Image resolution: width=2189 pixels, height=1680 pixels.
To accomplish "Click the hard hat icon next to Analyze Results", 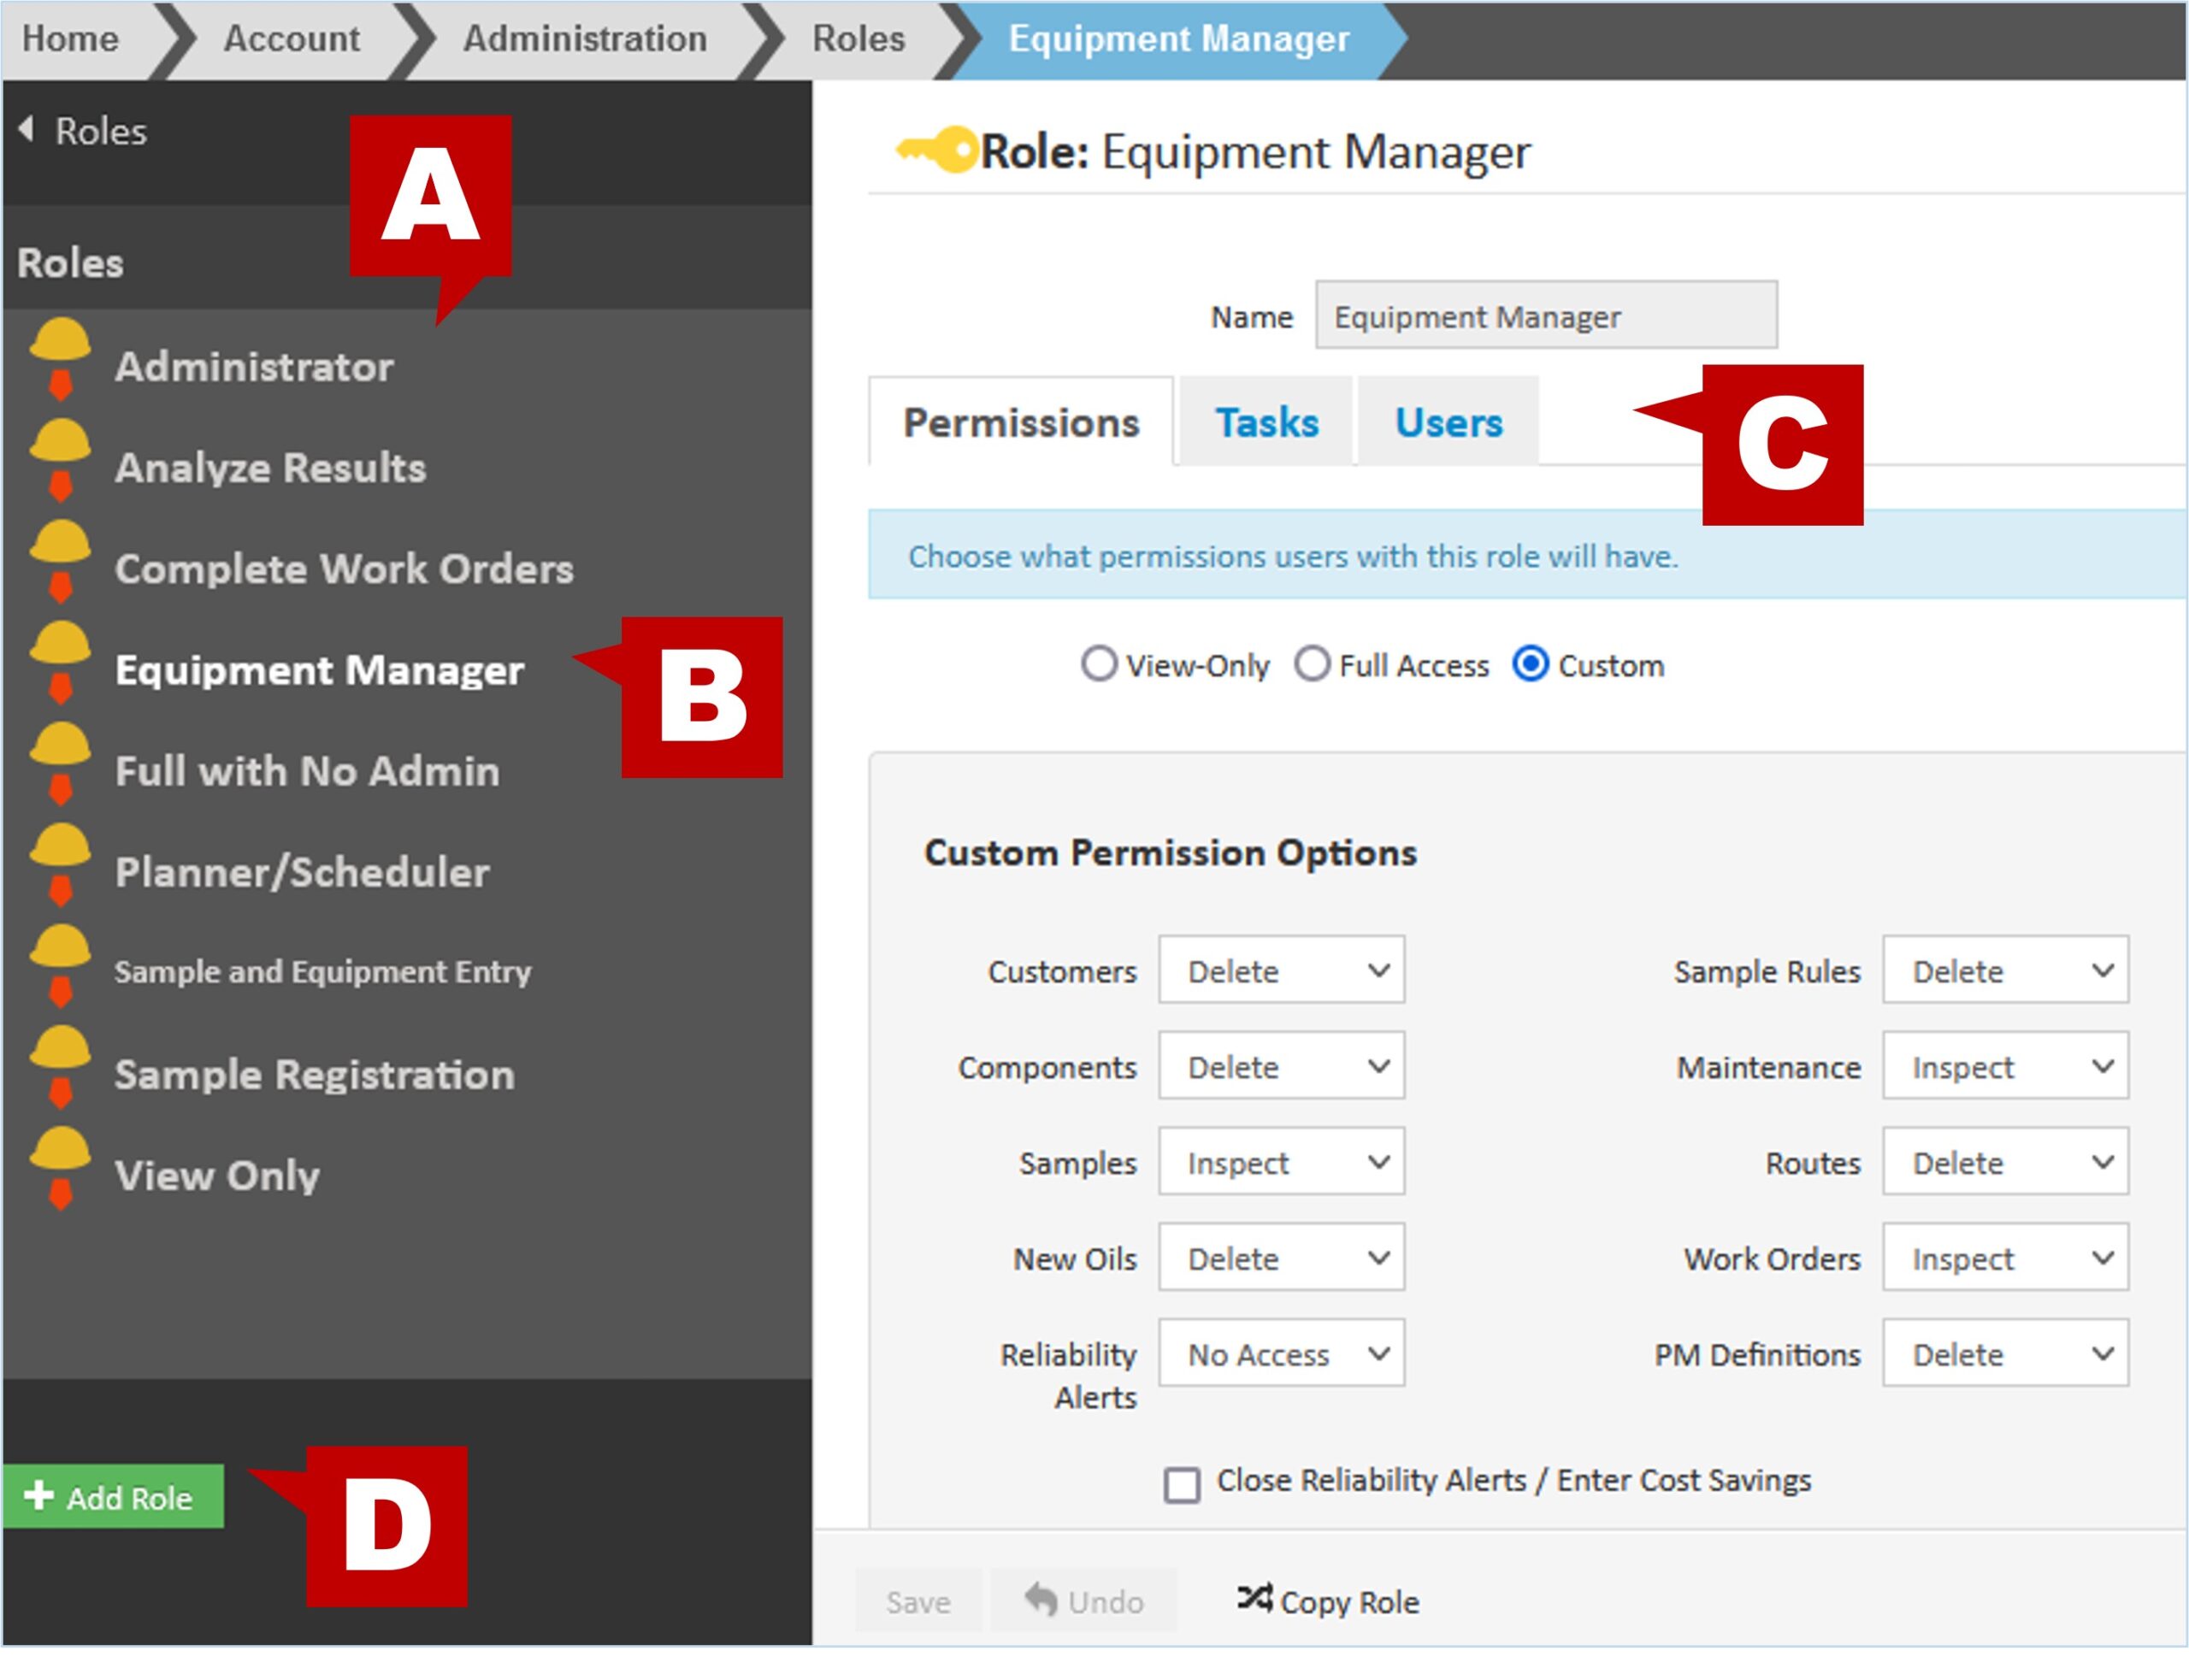I will [60, 459].
